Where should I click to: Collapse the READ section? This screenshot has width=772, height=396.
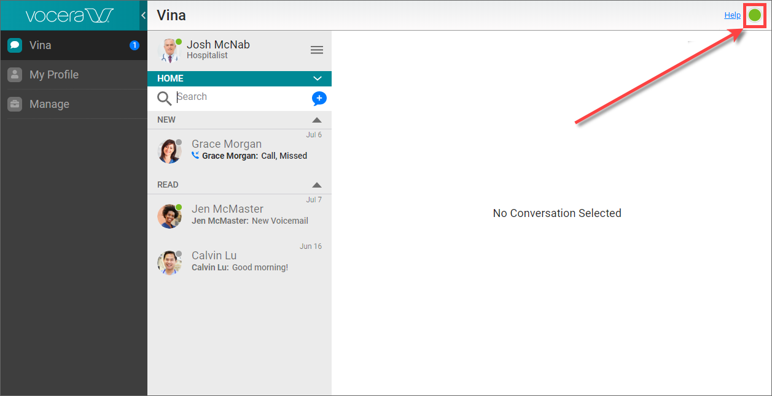[317, 185]
